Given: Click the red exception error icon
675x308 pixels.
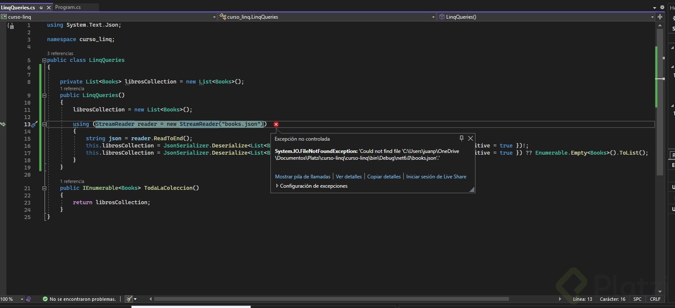Looking at the screenshot, I should 276,124.
